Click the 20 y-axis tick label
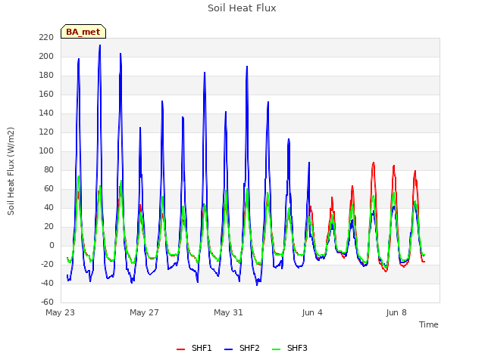Viewport: 485px width, 363px height. 48,227
